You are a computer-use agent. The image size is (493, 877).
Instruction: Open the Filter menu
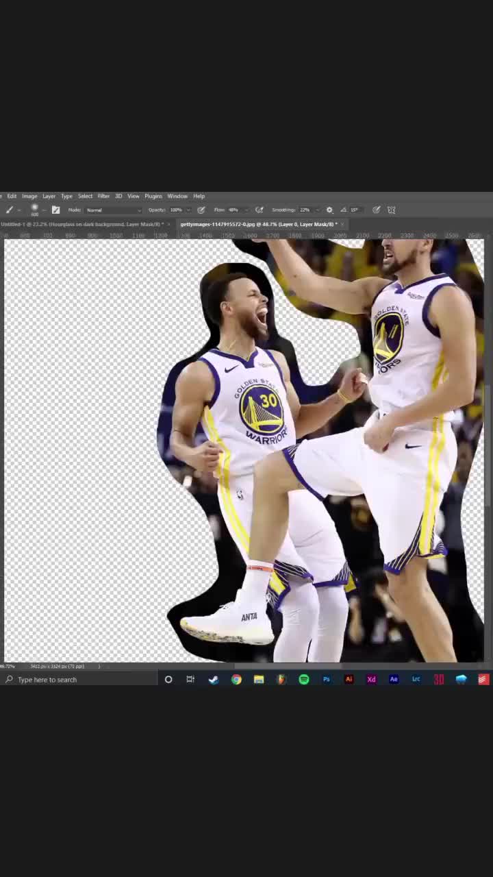[x=103, y=197]
